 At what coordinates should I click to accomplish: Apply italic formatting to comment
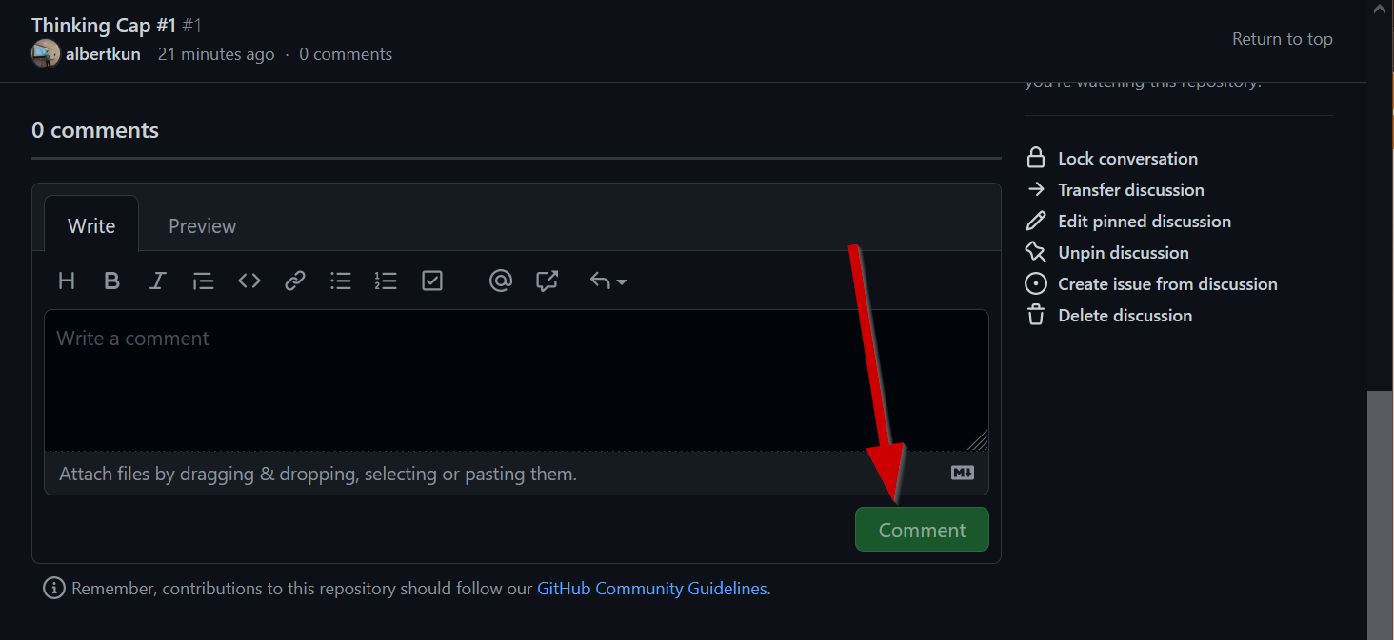(158, 281)
